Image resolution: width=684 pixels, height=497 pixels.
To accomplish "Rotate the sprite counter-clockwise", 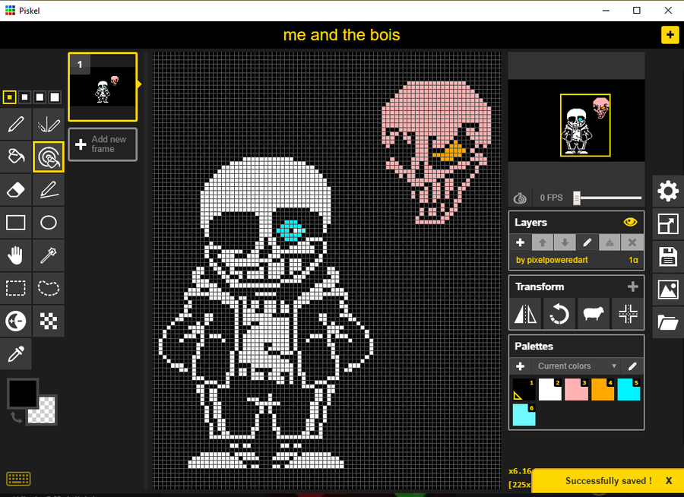I will [559, 314].
